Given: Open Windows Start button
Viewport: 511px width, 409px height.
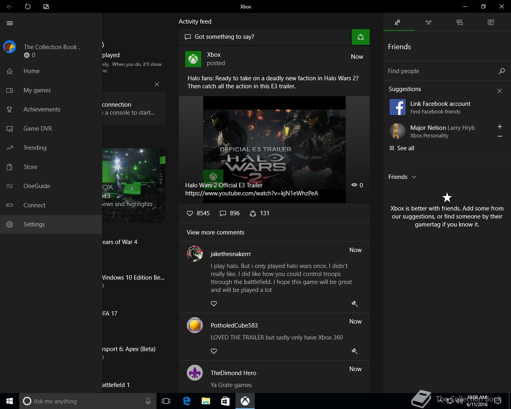Looking at the screenshot, I should (10, 401).
